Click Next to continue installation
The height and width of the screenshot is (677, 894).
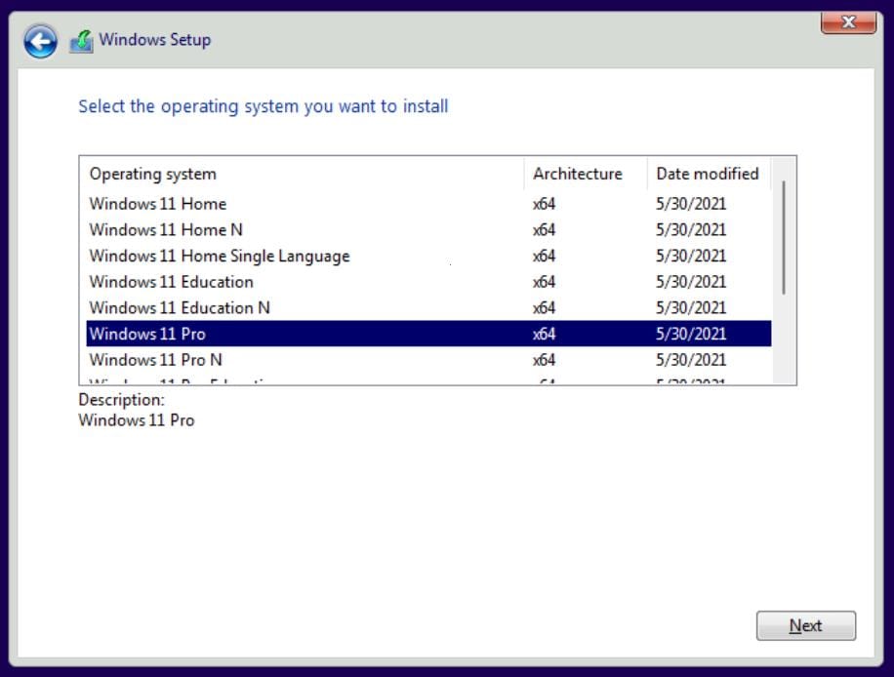point(805,625)
